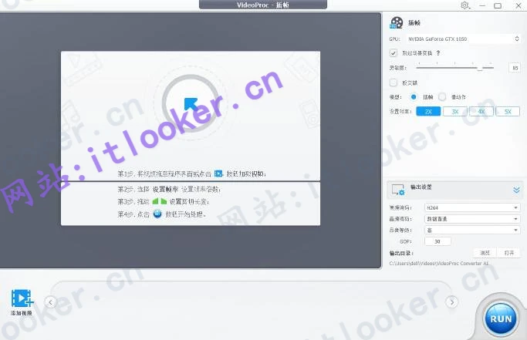This screenshot has height=340, width=527.
Task: Open the 视频编码 H264 dropdown
Action: pos(472,207)
